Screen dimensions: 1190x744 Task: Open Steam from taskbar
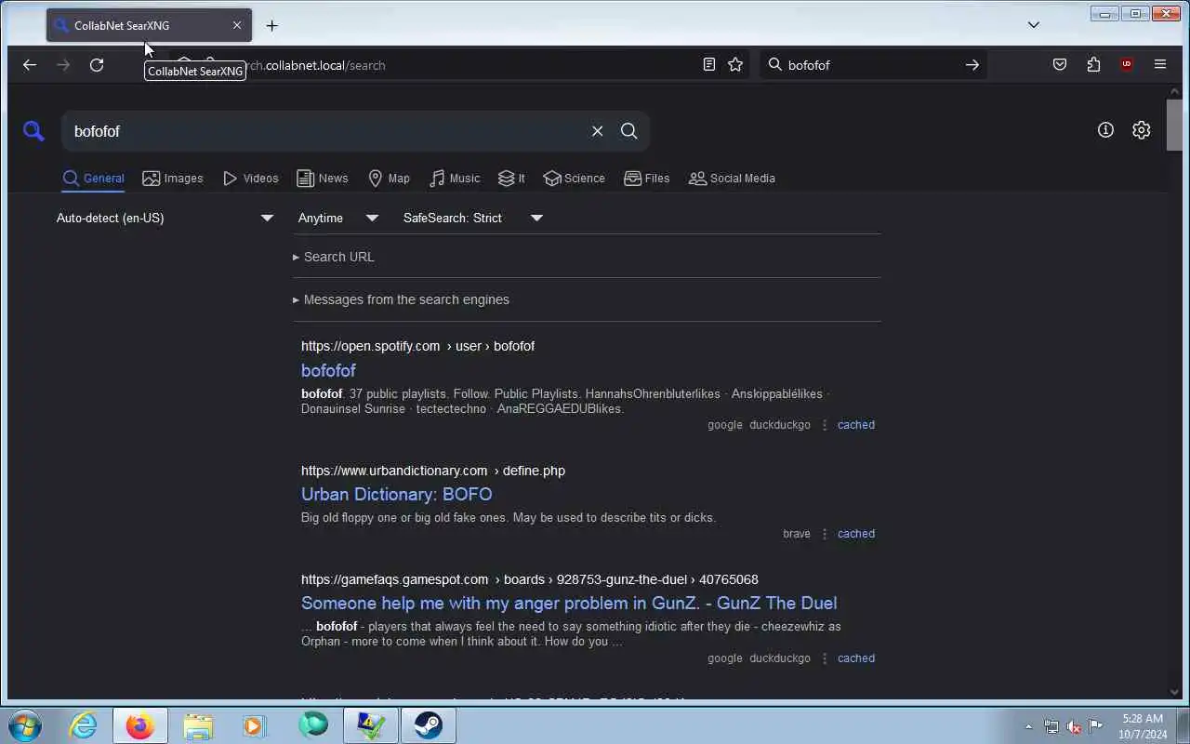(x=429, y=725)
